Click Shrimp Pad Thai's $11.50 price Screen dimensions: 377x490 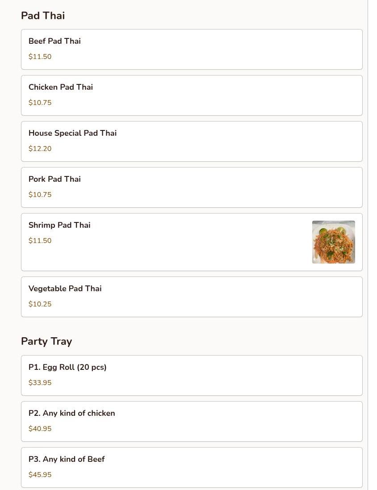point(40,241)
